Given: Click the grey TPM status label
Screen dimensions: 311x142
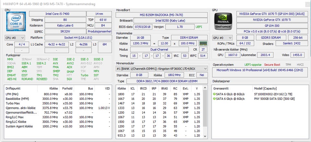Looking at the screenshot, I should click(288, 65).
